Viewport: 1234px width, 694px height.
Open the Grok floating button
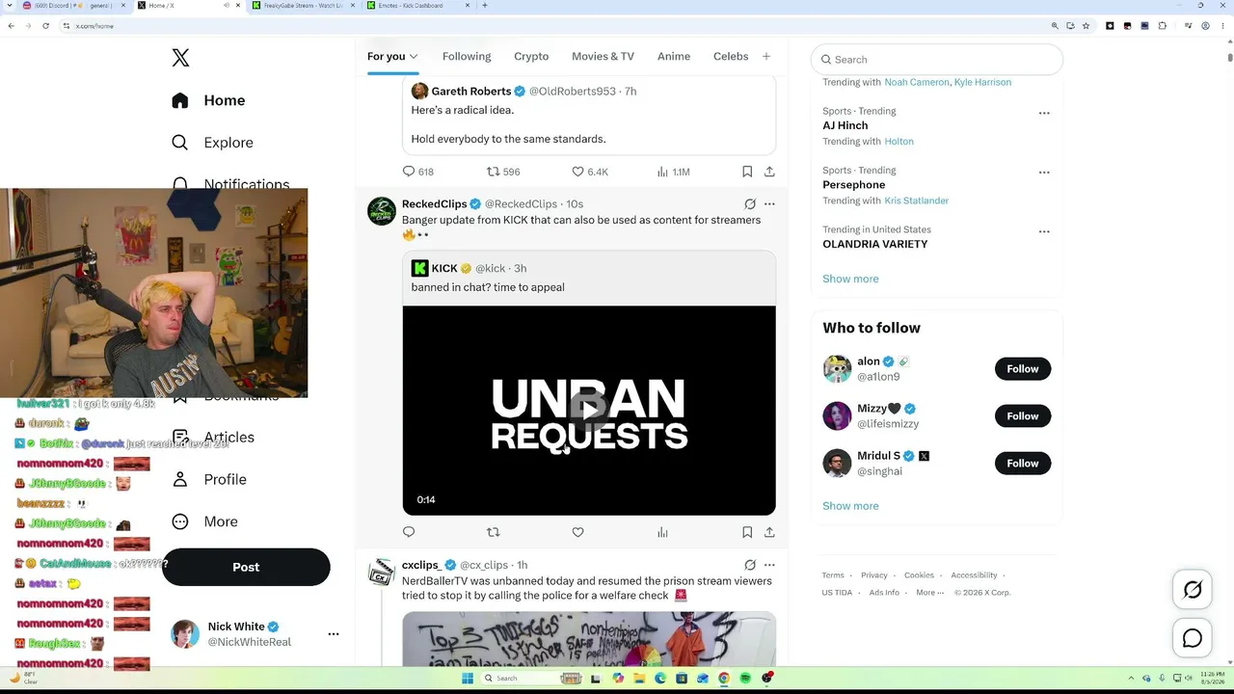click(1193, 590)
